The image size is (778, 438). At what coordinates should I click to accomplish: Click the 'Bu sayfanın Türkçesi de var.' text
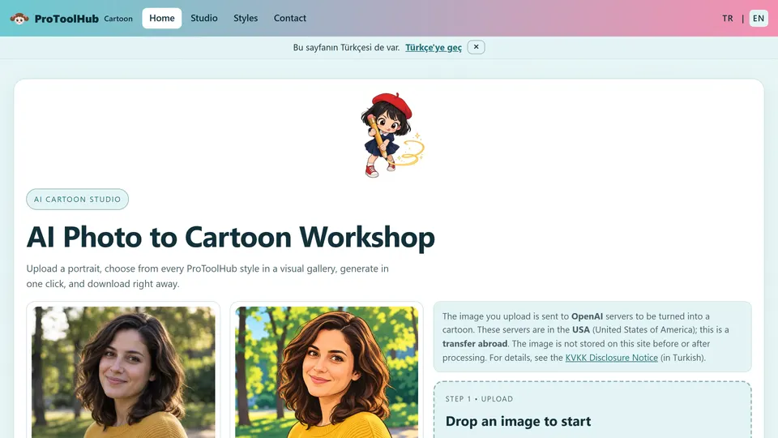tap(346, 48)
